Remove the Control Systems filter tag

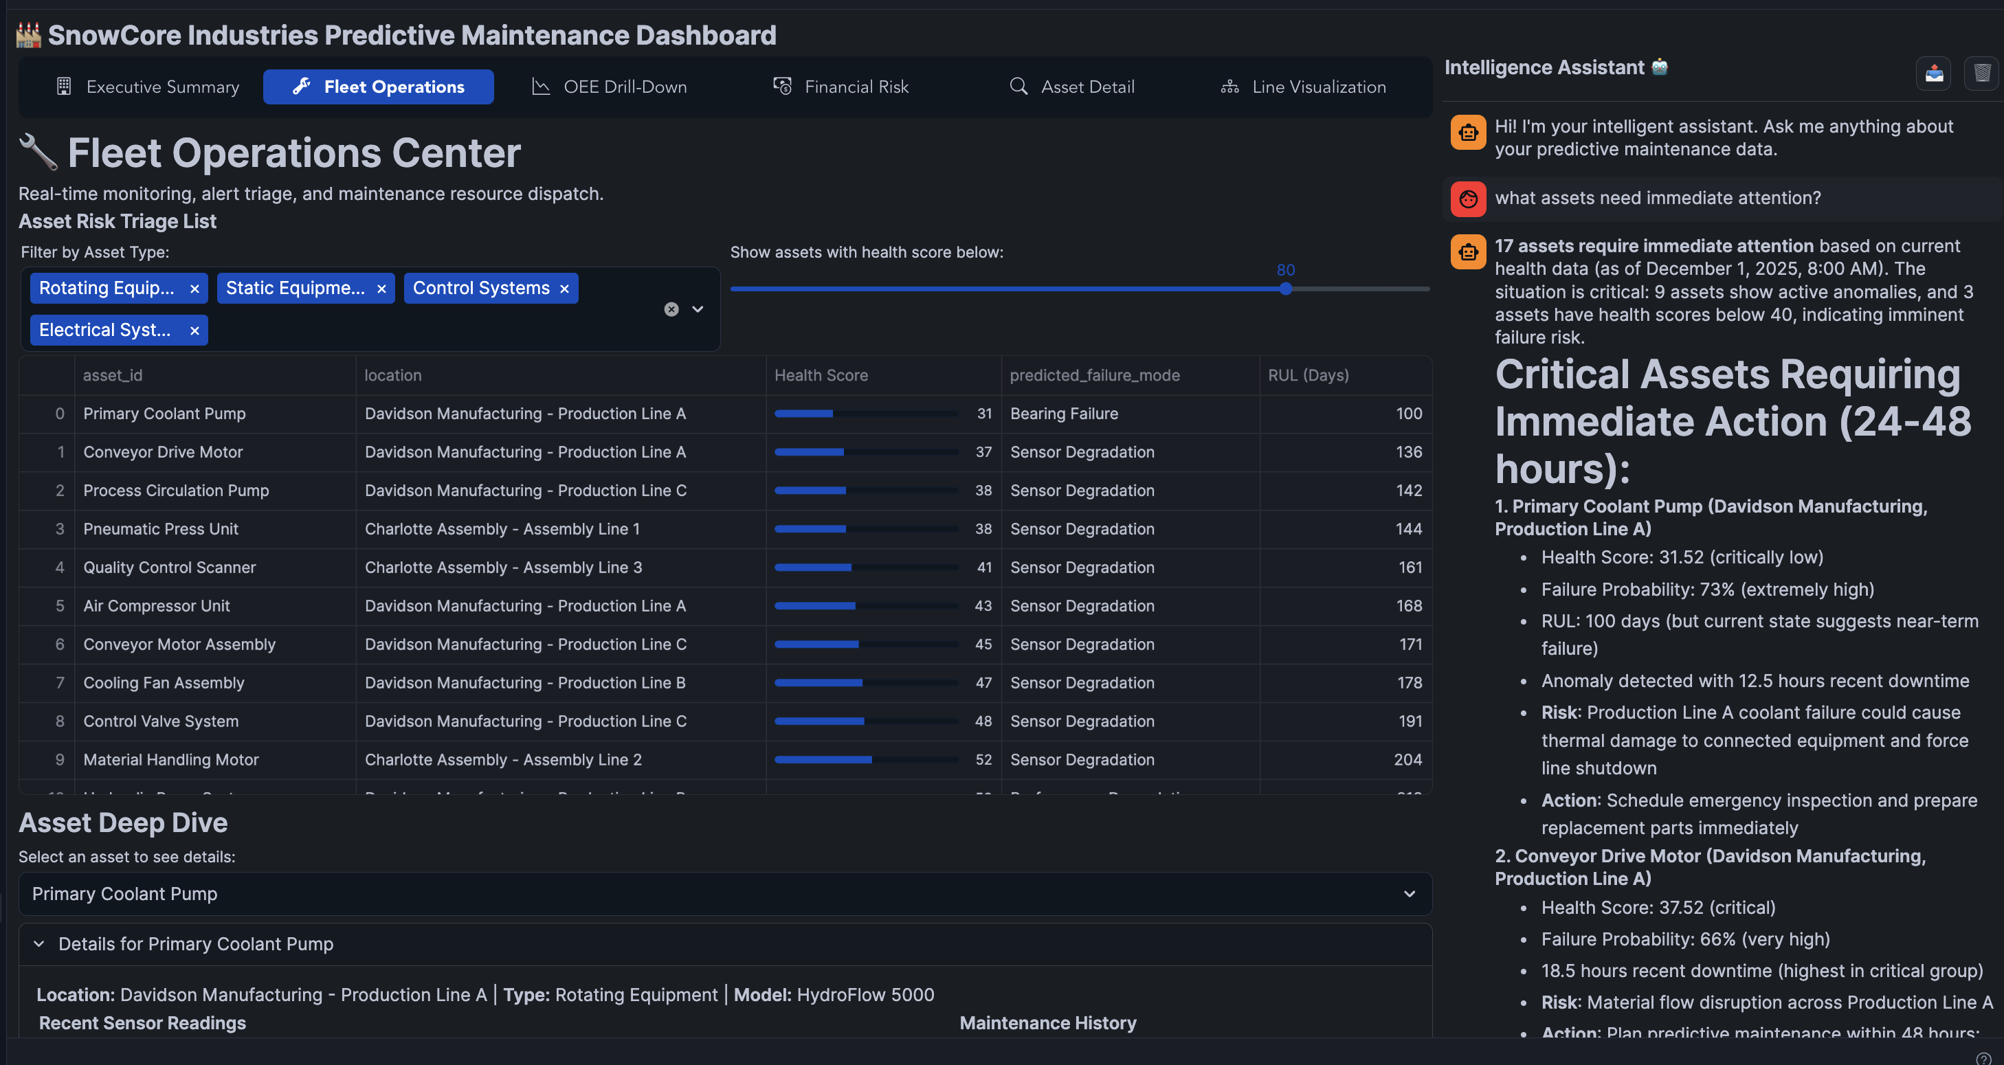(564, 289)
